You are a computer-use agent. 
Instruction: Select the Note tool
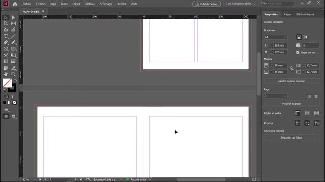[x=6, y=68]
